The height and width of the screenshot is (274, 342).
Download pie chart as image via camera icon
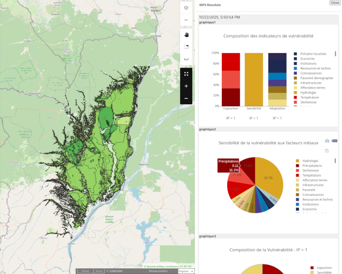(327, 141)
